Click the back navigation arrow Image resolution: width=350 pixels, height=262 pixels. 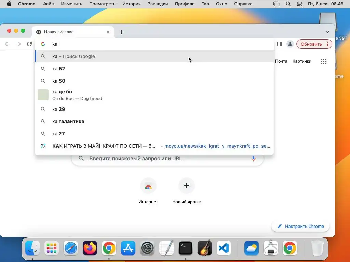(x=8, y=44)
